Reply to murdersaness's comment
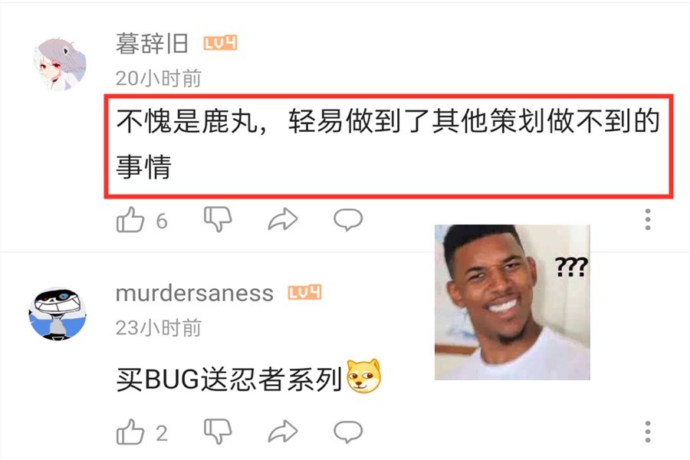The width and height of the screenshot is (690, 460). click(348, 432)
